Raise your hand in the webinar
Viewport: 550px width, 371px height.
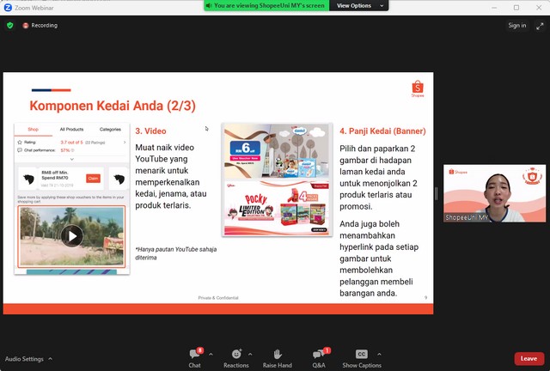278,355
